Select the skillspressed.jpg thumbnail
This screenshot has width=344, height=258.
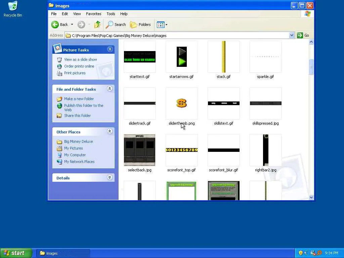tap(266, 103)
